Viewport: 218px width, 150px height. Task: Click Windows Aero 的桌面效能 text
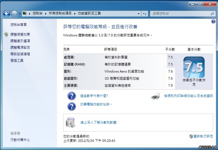124,71
